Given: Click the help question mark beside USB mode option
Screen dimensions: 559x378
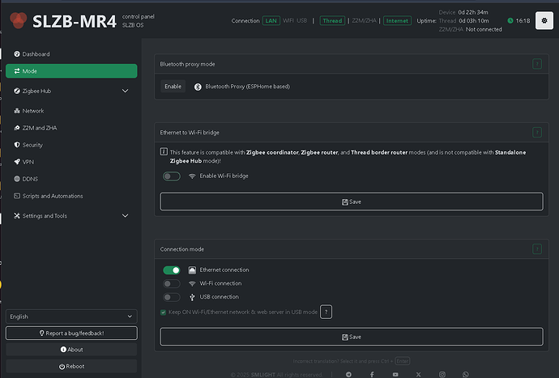Looking at the screenshot, I should [326, 312].
